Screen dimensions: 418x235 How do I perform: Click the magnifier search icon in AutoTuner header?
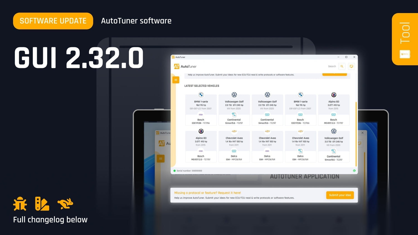[x=342, y=66]
